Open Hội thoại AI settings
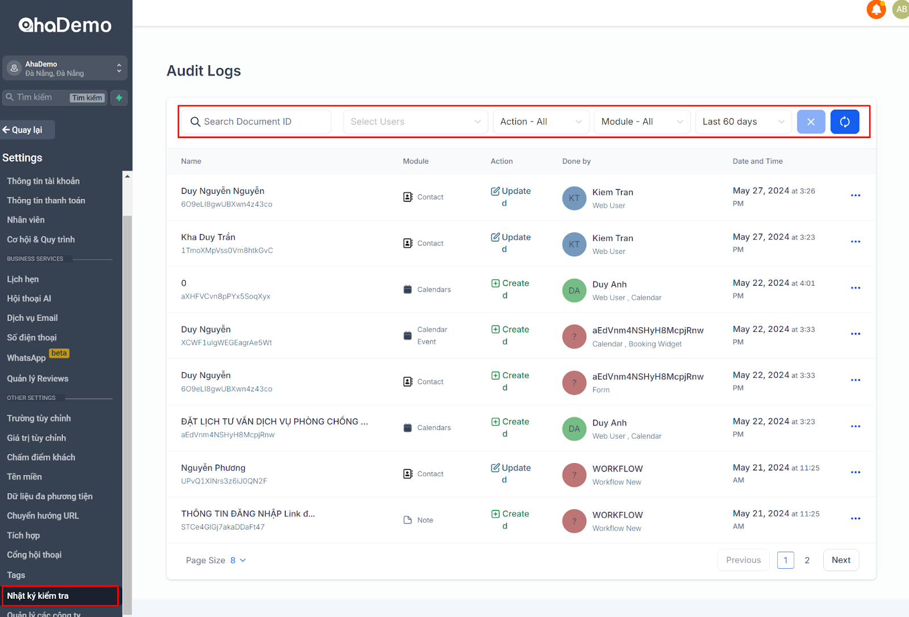Viewport: 909px width, 617px height. click(x=29, y=298)
